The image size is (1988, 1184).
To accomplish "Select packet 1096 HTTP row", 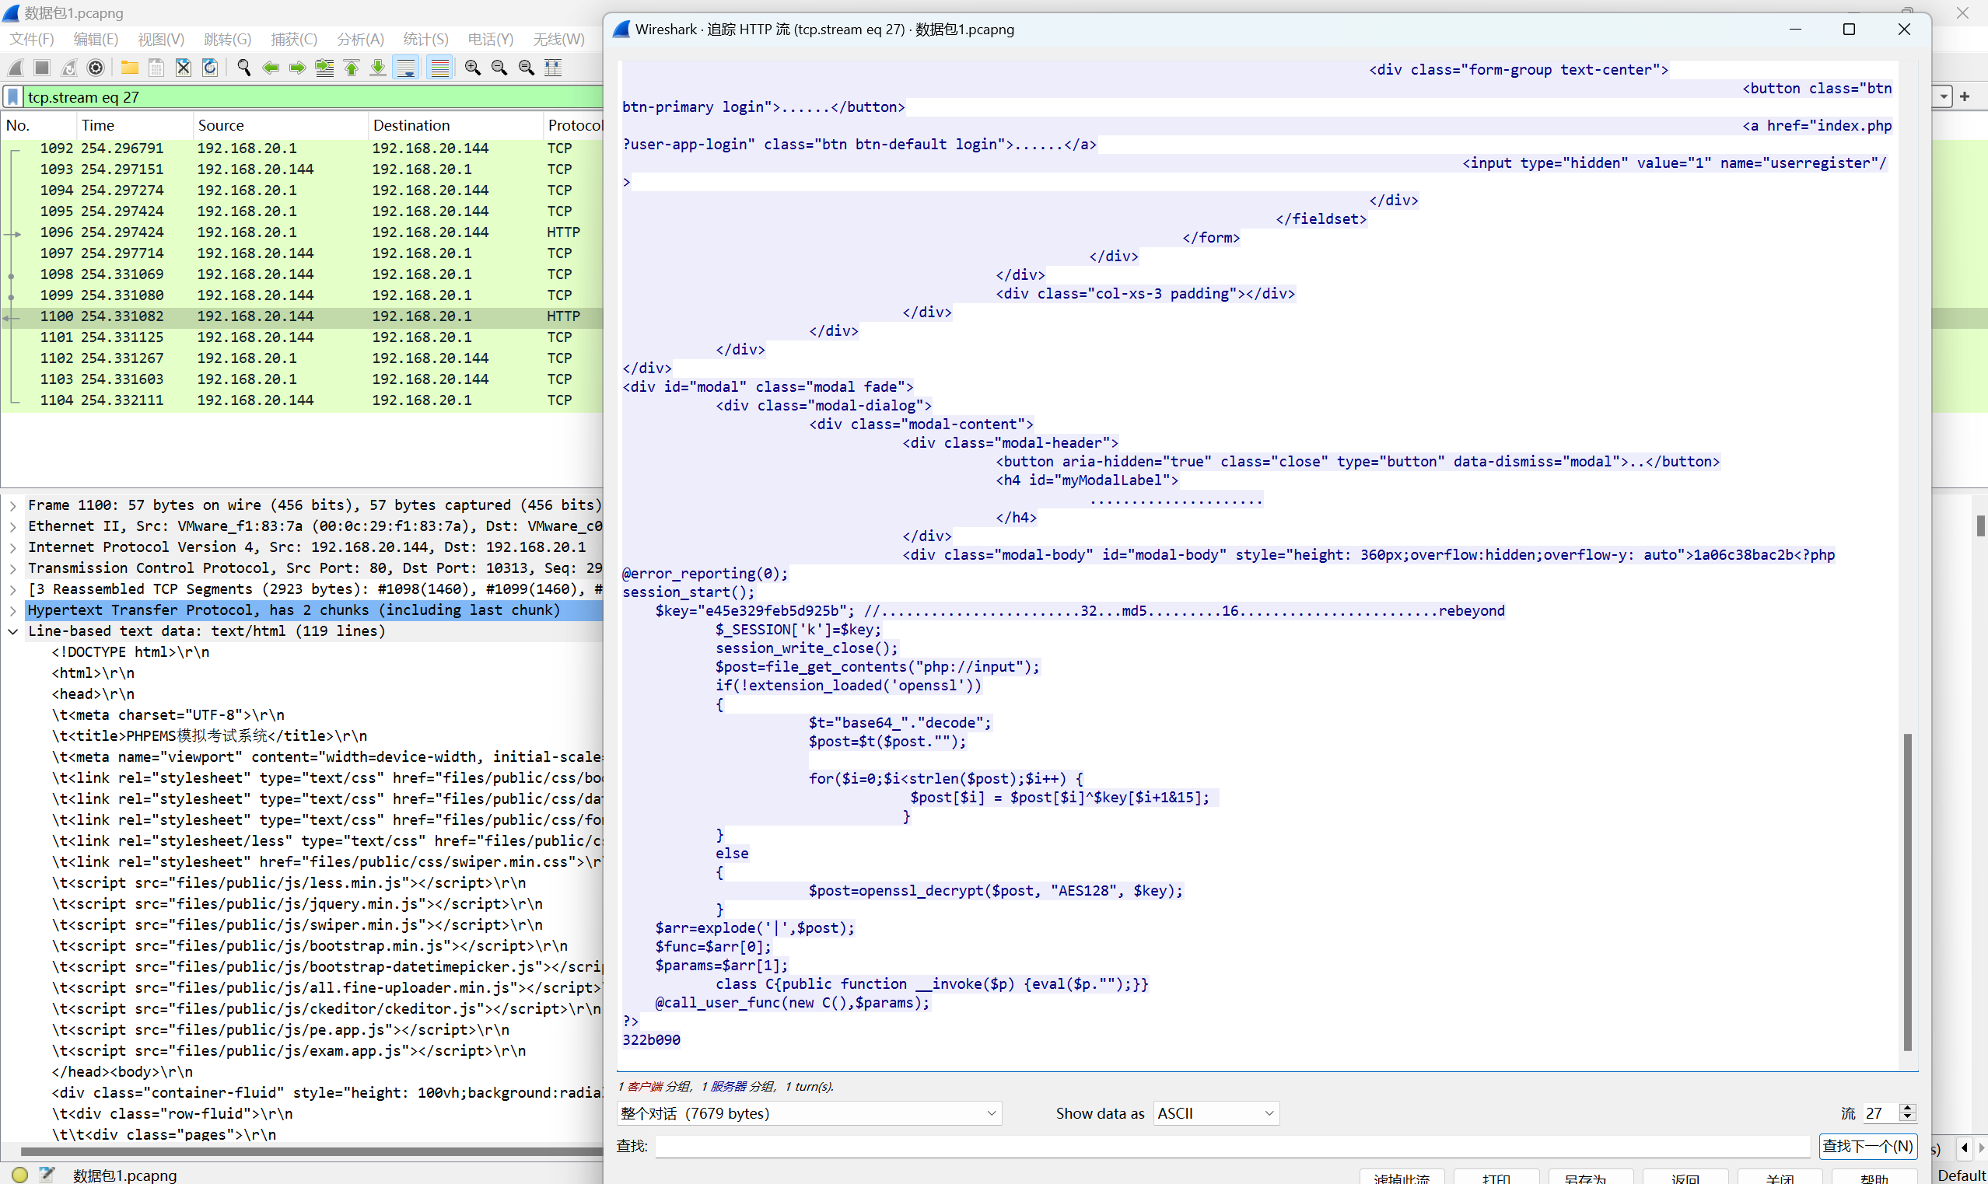I will [x=302, y=232].
